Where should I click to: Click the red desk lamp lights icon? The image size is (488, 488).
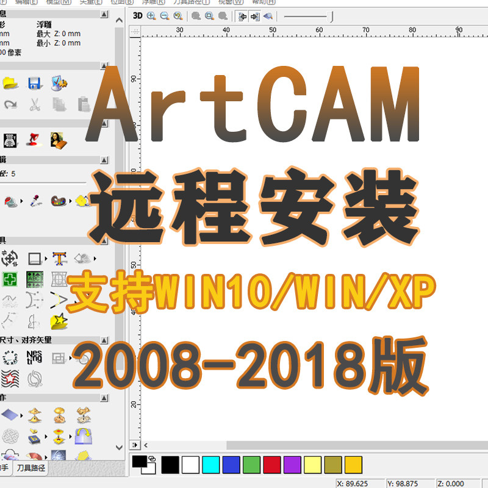(34, 140)
